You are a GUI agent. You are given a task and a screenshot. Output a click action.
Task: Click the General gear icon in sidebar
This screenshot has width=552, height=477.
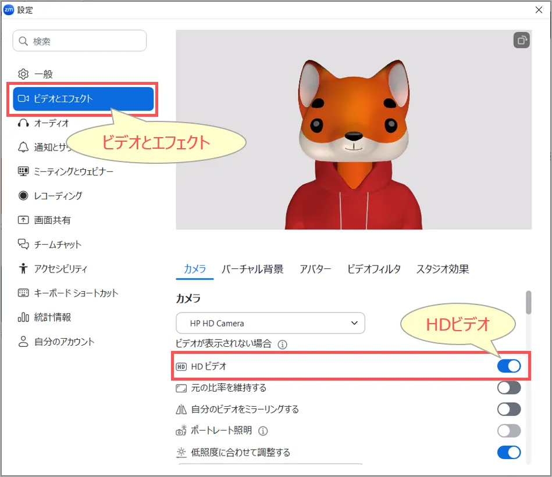[23, 74]
